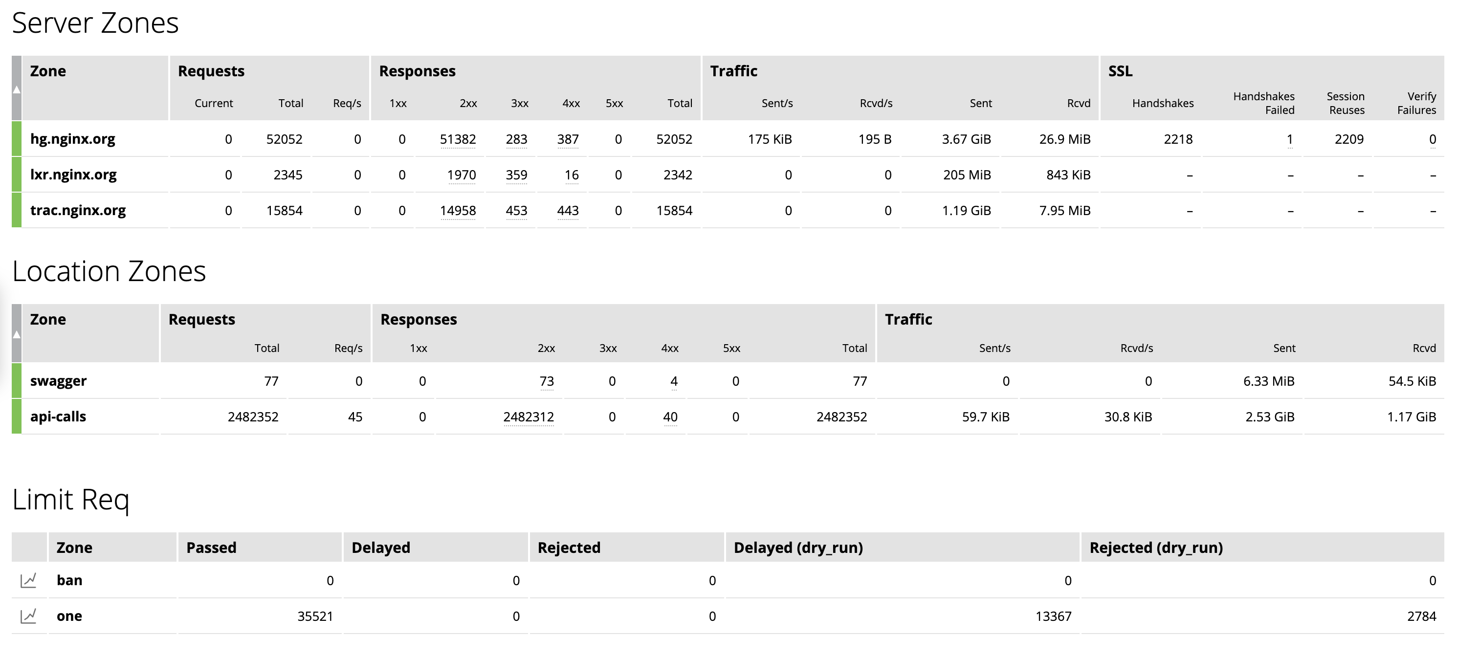Screen dimensions: 1458x658
Task: Click the failed handshakes count for hg.nginx.org
Action: tap(1290, 139)
